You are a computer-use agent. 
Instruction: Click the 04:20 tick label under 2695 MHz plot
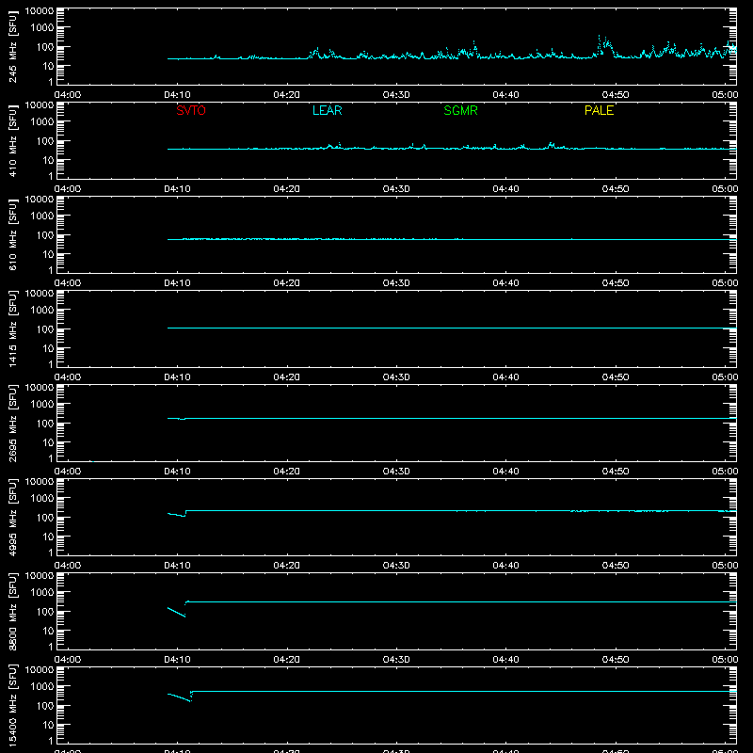click(x=287, y=472)
